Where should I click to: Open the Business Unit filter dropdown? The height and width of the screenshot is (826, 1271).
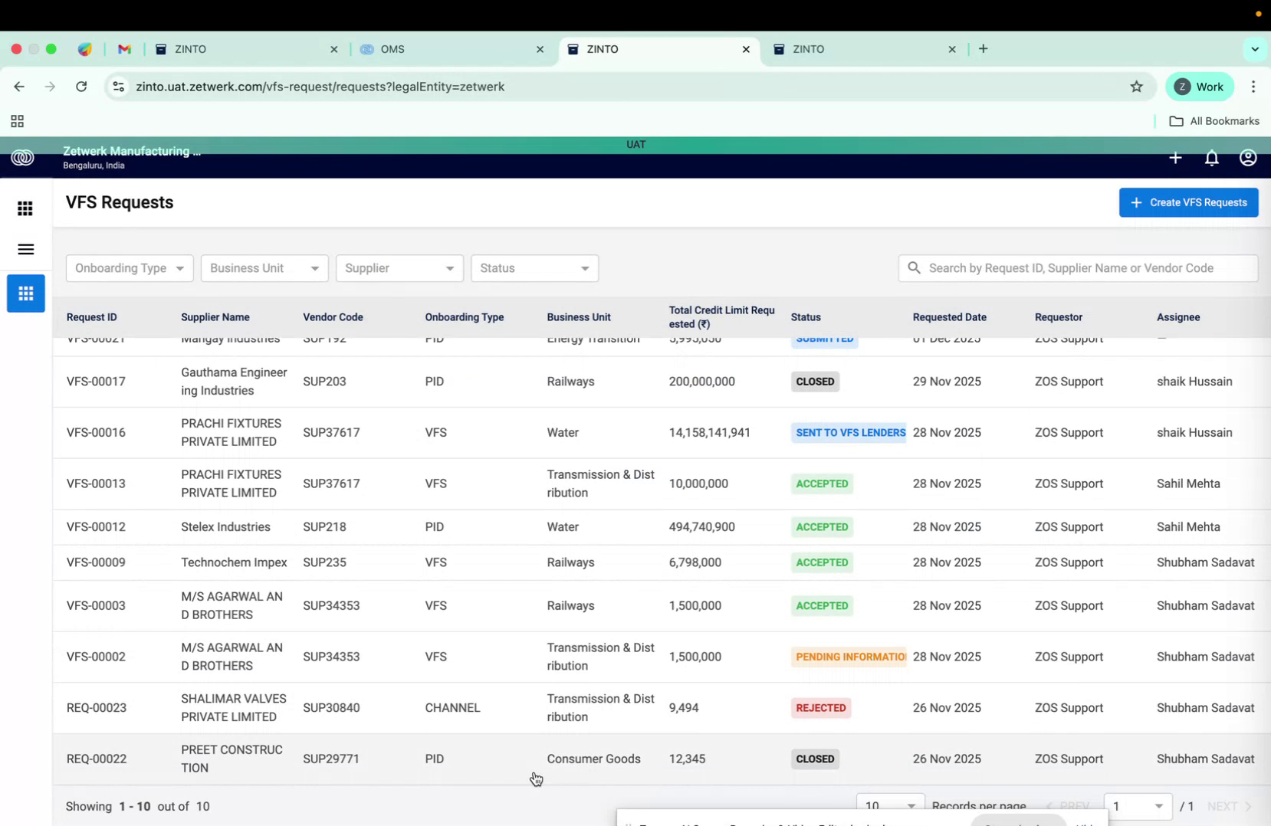pos(264,268)
